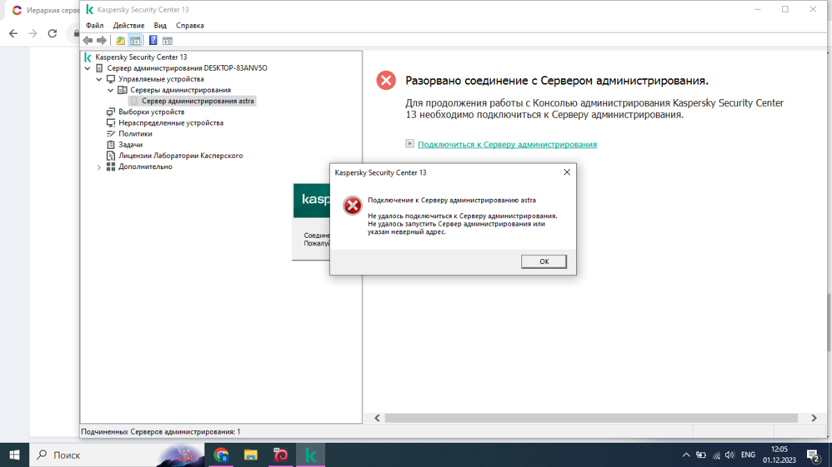
Task: Maximize the Kaspersky Security Center window
Action: point(785,10)
